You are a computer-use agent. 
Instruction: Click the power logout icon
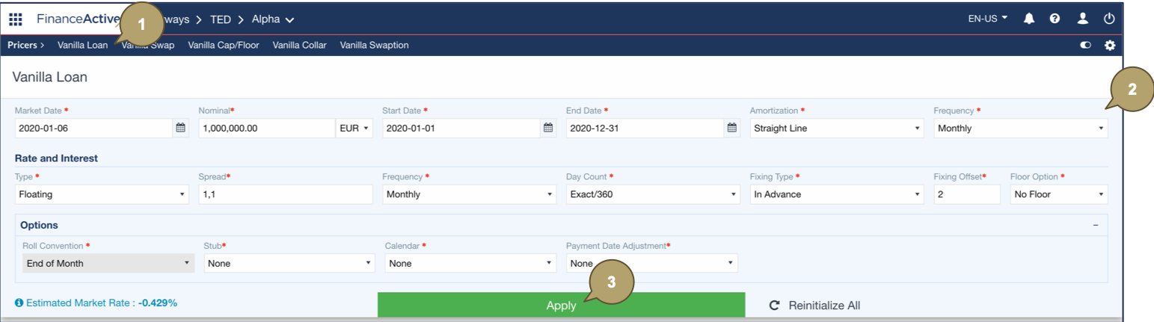pos(1109,19)
